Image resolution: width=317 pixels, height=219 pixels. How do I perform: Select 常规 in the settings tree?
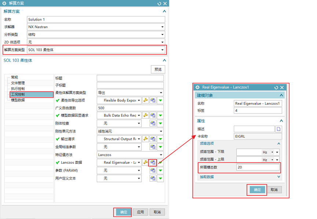15,77
